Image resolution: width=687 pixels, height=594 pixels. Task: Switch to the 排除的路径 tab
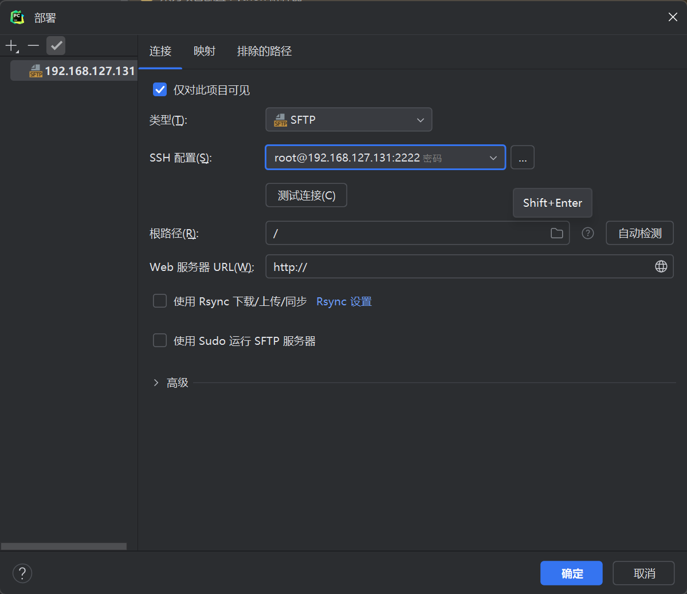click(x=264, y=51)
